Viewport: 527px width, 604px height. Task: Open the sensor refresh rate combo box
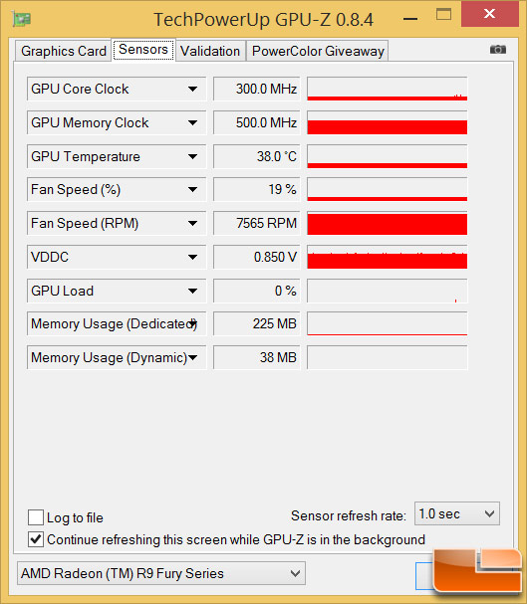coord(457,513)
